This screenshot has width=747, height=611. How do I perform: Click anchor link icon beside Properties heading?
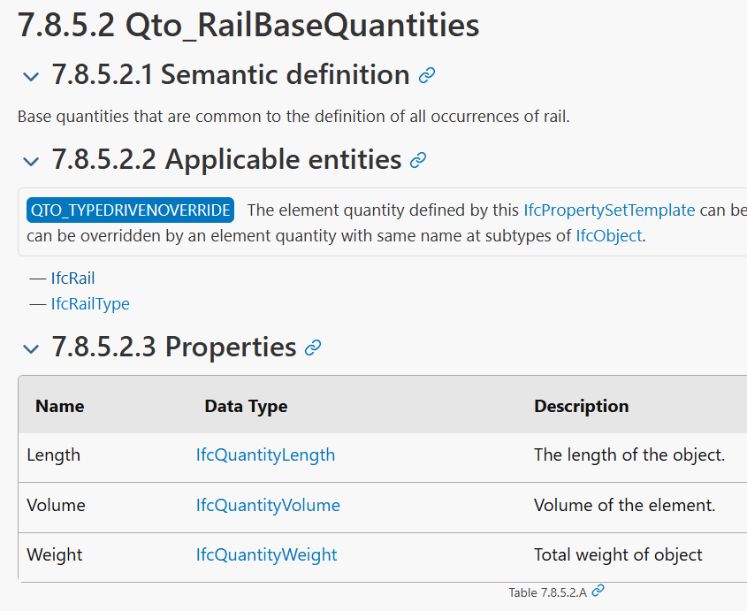(313, 348)
